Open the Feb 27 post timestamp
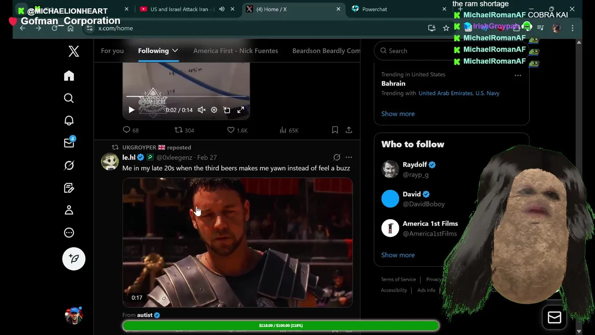 (207, 158)
